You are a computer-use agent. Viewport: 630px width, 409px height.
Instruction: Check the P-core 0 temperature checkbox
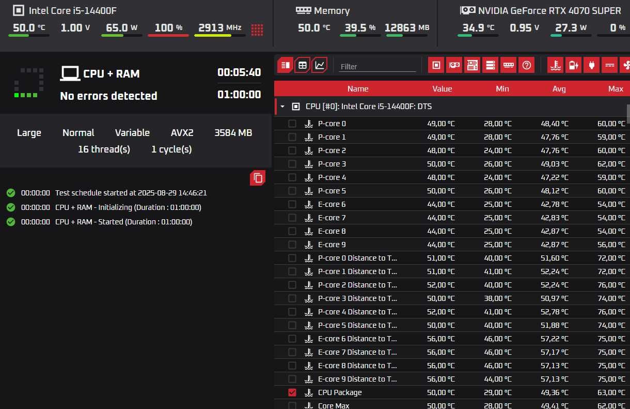[x=292, y=124]
